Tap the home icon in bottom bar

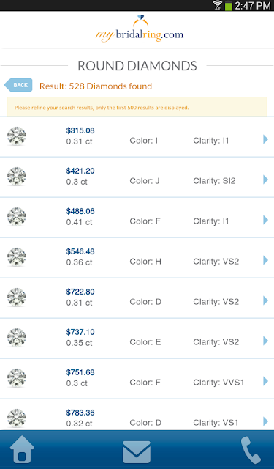[22, 449]
